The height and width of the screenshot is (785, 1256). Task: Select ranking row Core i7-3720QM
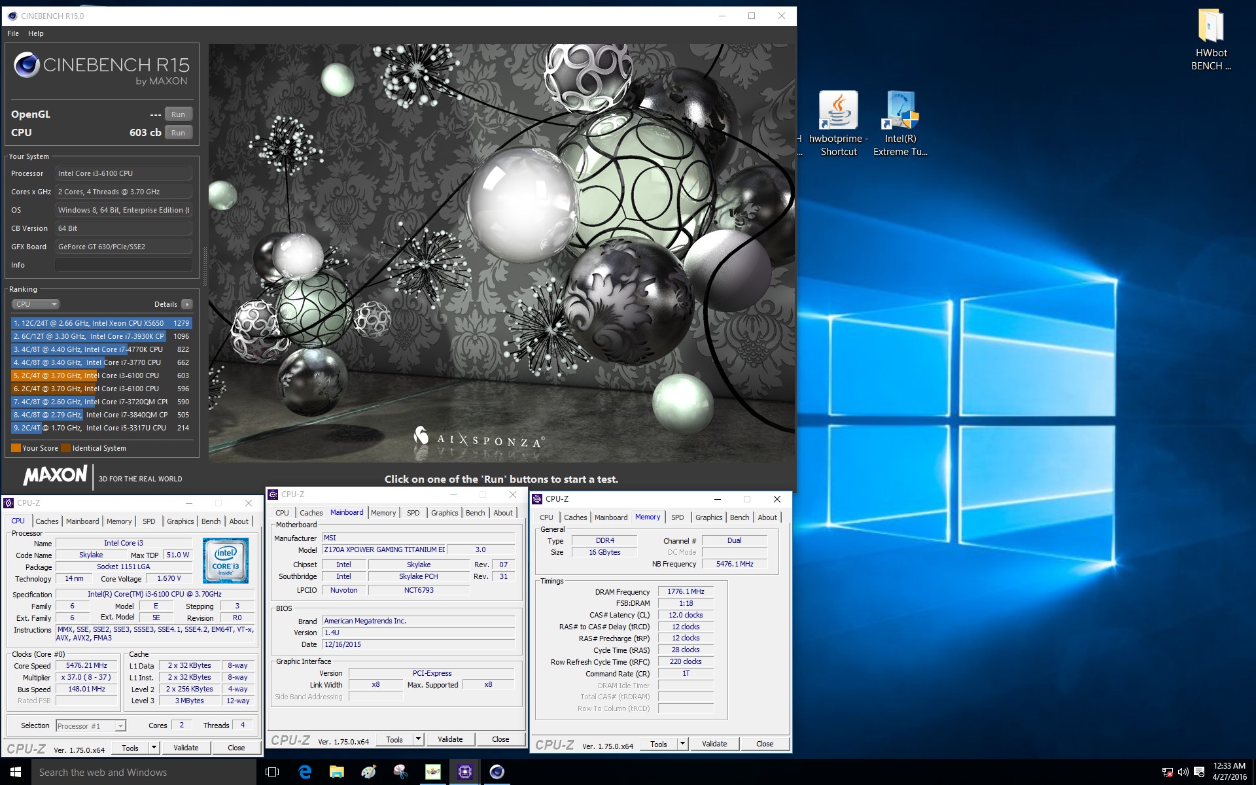coord(101,402)
